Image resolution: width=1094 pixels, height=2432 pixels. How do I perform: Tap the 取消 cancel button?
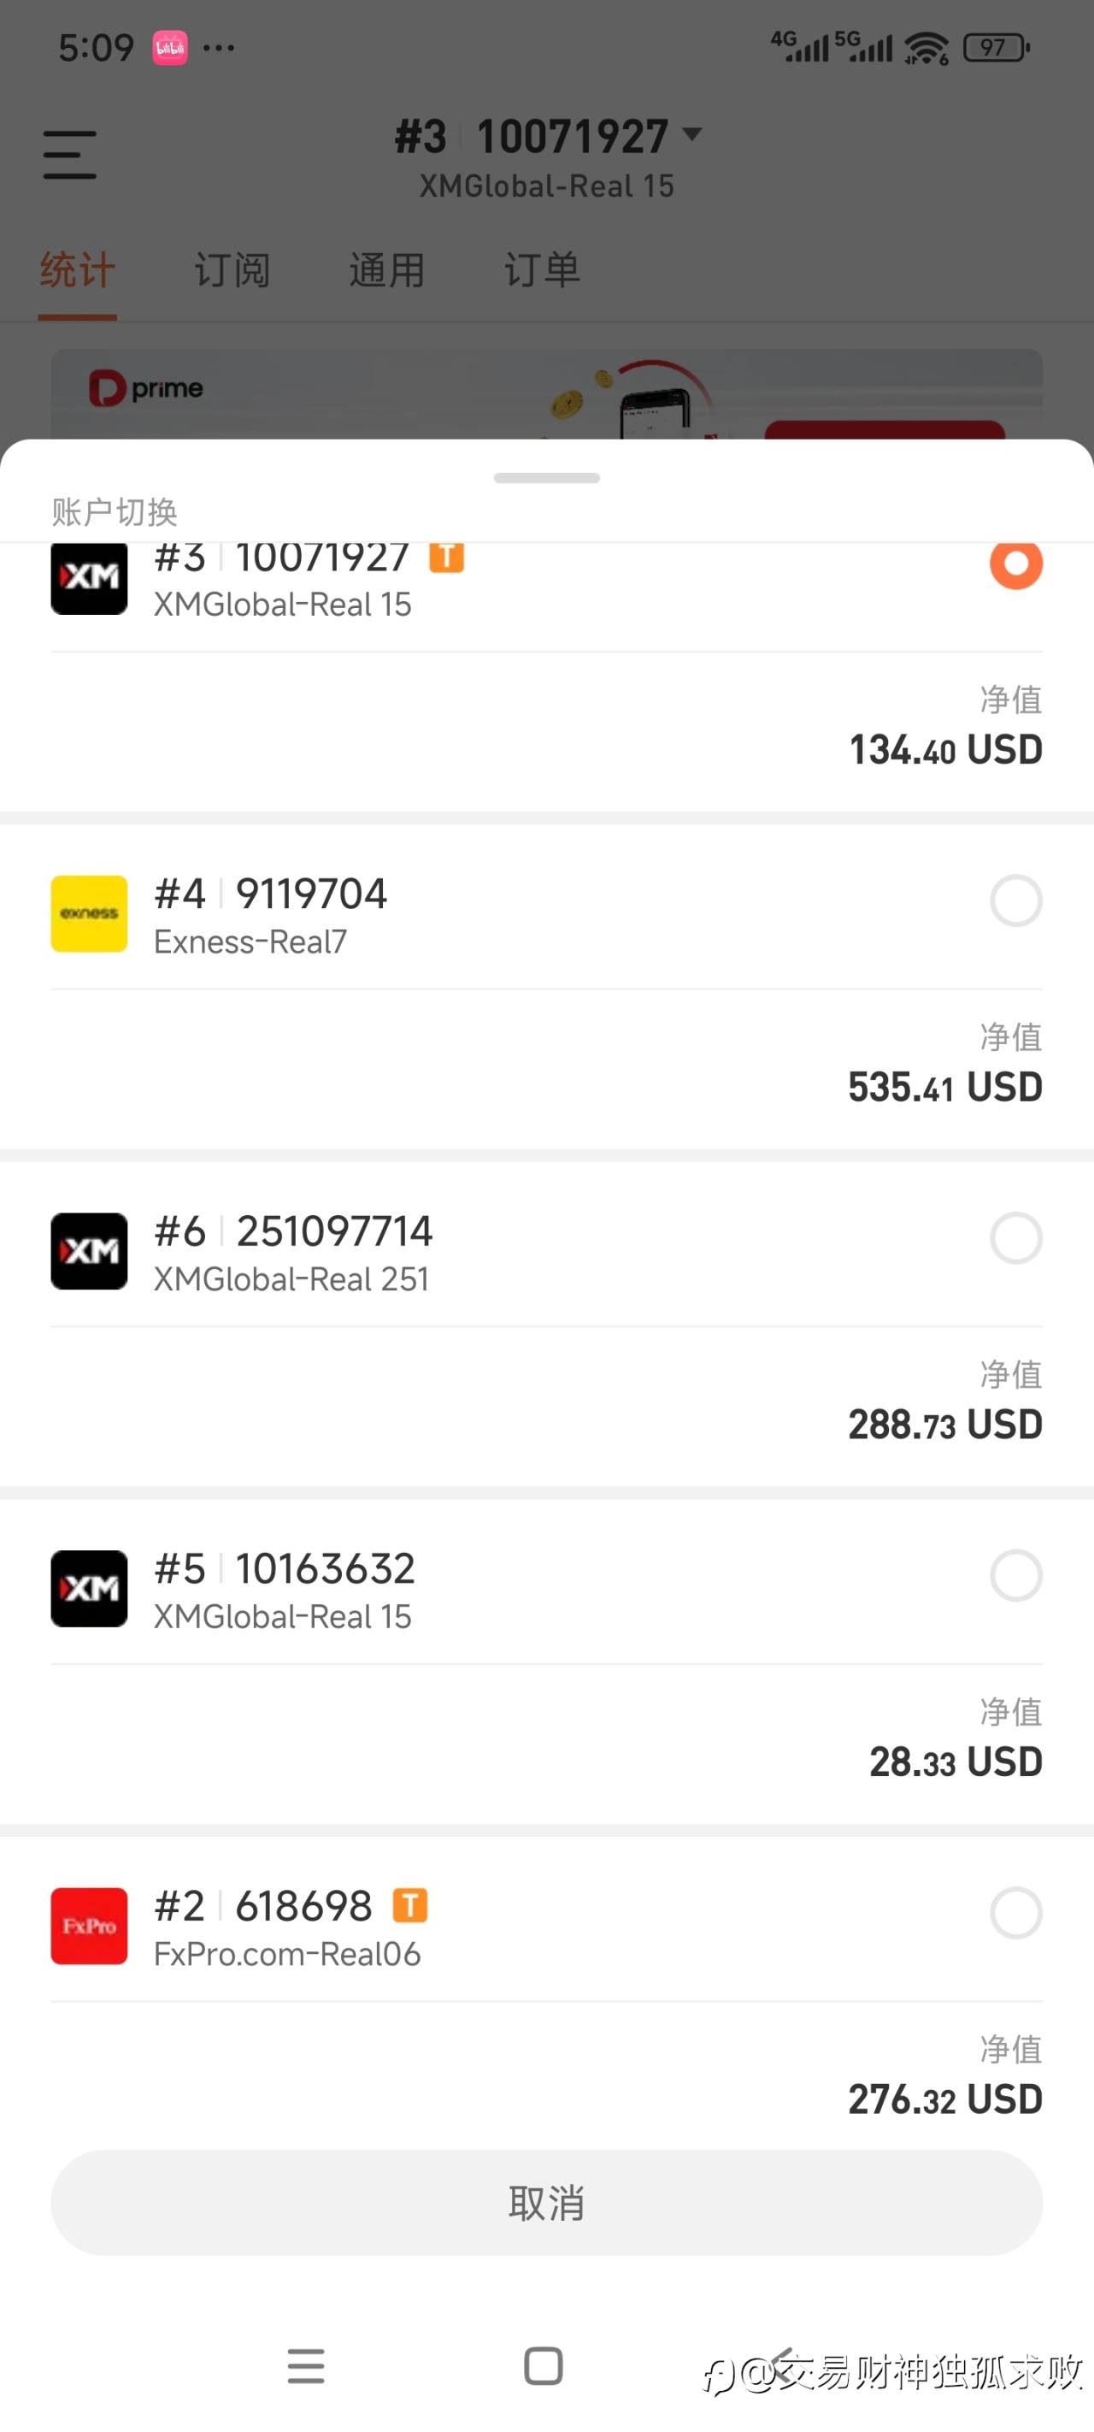pyautogui.click(x=546, y=2203)
